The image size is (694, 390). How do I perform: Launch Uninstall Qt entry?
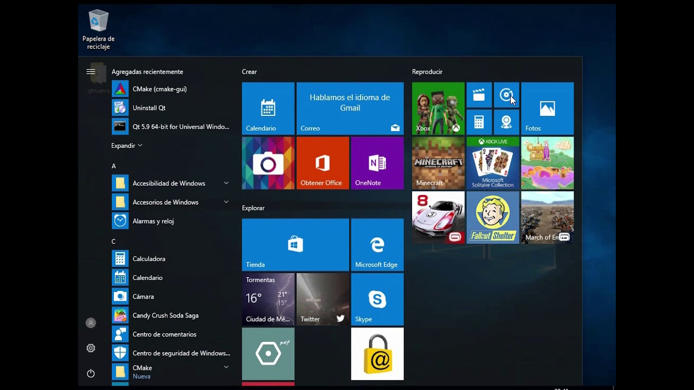click(171, 108)
